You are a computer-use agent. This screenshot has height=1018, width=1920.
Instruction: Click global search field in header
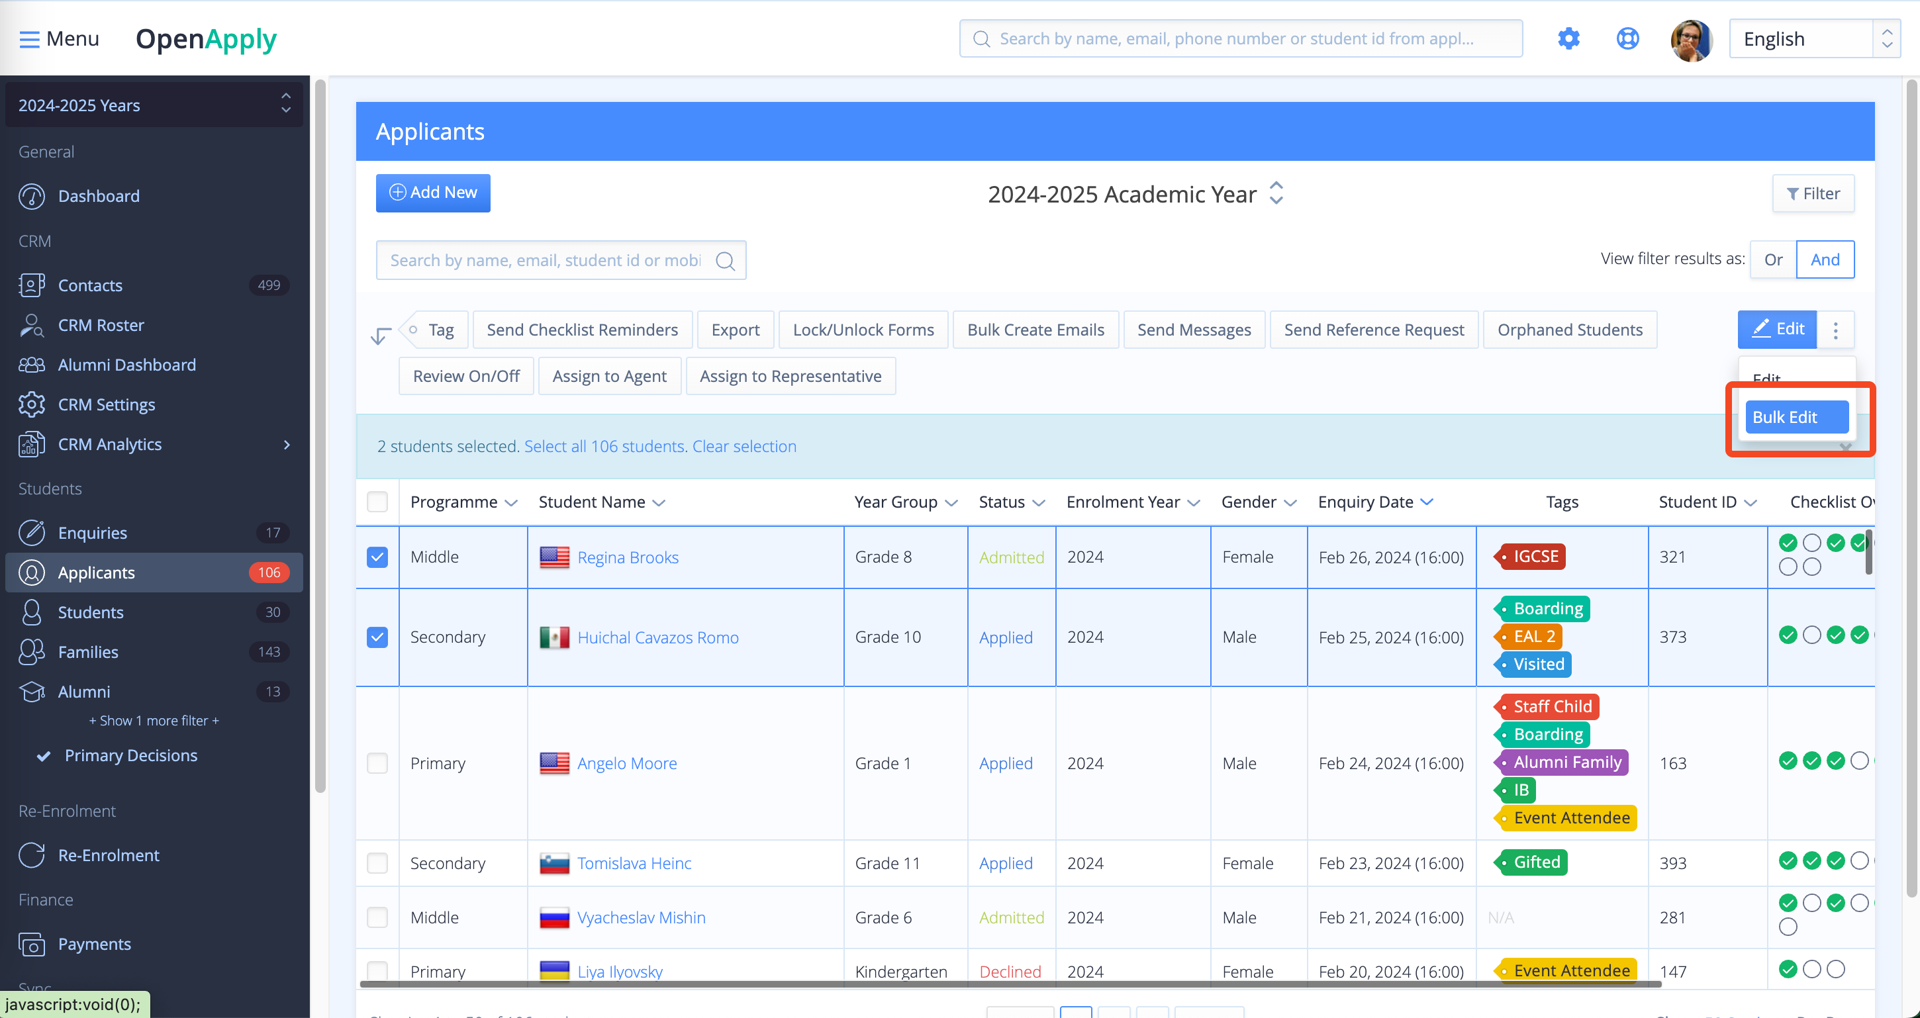tap(1240, 39)
